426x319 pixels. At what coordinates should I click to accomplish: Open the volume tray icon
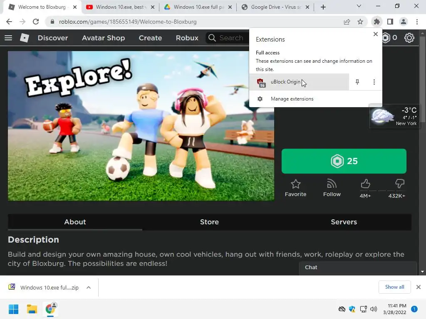[374, 309]
